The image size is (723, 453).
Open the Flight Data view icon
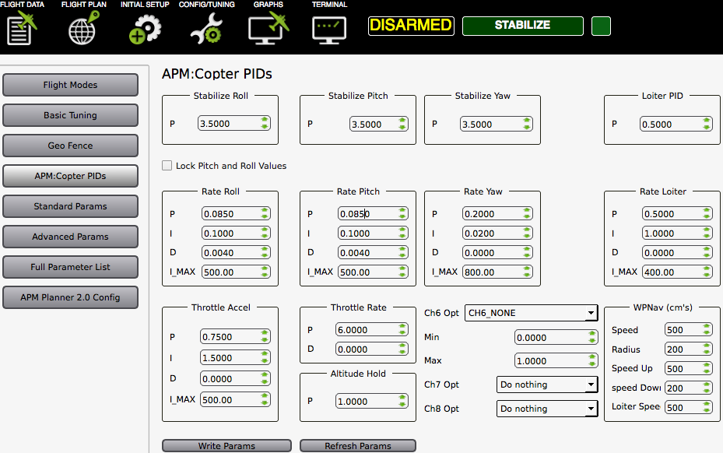click(22, 28)
